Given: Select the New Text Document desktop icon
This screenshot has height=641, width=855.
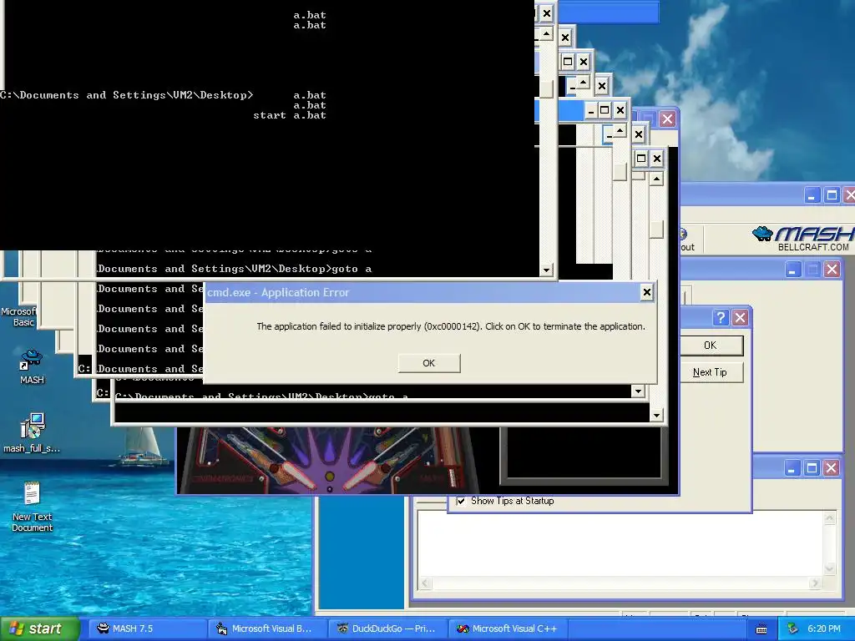Looking at the screenshot, I should (x=32, y=507).
